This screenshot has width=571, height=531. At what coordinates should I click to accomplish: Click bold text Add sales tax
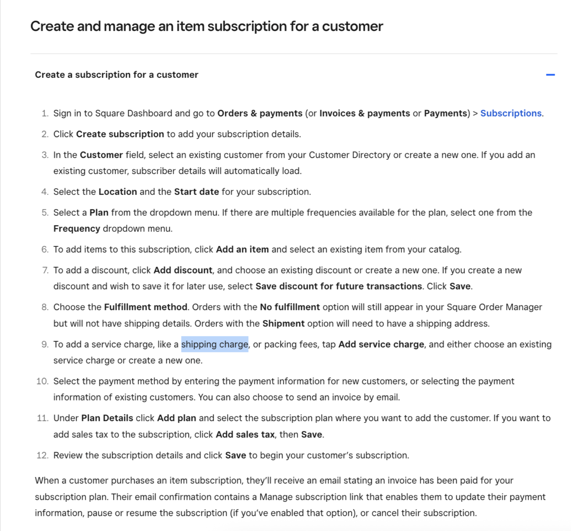245,434
